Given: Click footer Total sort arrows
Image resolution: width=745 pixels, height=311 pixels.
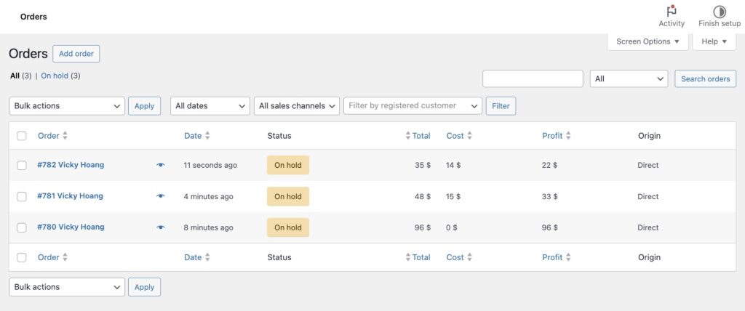Looking at the screenshot, I should point(407,257).
